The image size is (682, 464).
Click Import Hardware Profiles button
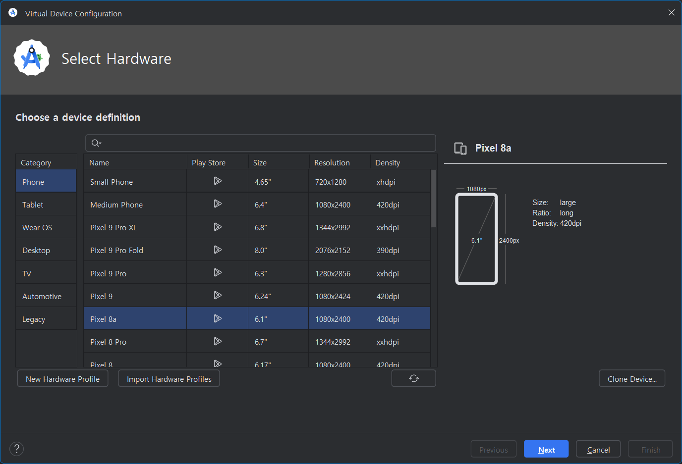pos(169,378)
